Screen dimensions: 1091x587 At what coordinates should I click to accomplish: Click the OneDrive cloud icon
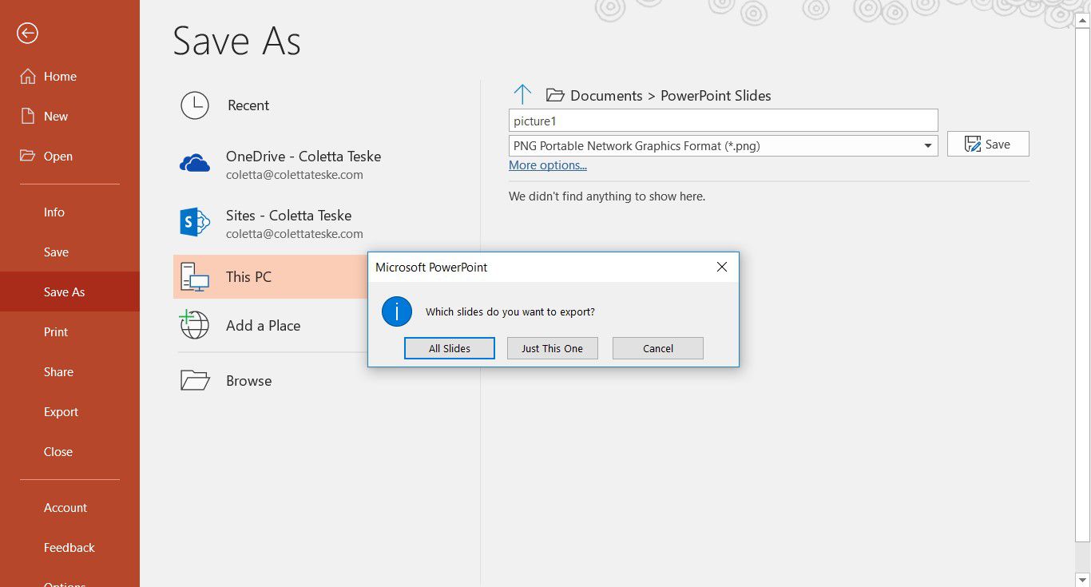click(195, 164)
